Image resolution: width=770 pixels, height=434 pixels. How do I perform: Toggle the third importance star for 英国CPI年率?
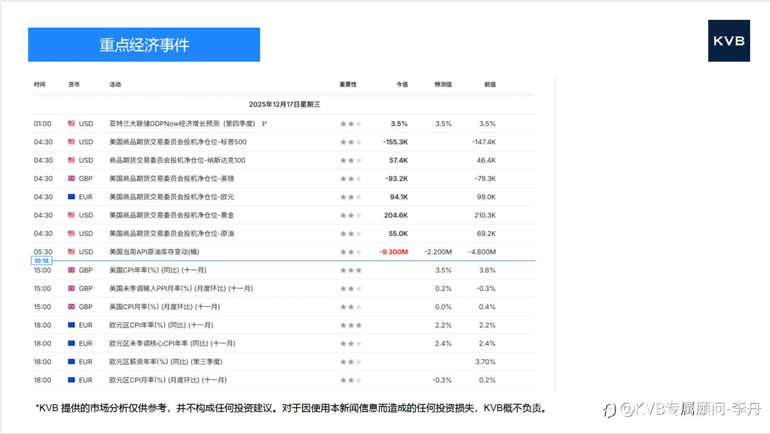point(357,270)
